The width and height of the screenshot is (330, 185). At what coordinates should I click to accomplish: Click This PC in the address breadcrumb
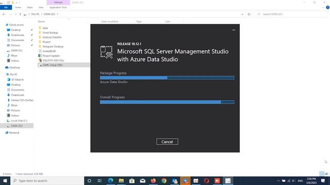point(35,14)
